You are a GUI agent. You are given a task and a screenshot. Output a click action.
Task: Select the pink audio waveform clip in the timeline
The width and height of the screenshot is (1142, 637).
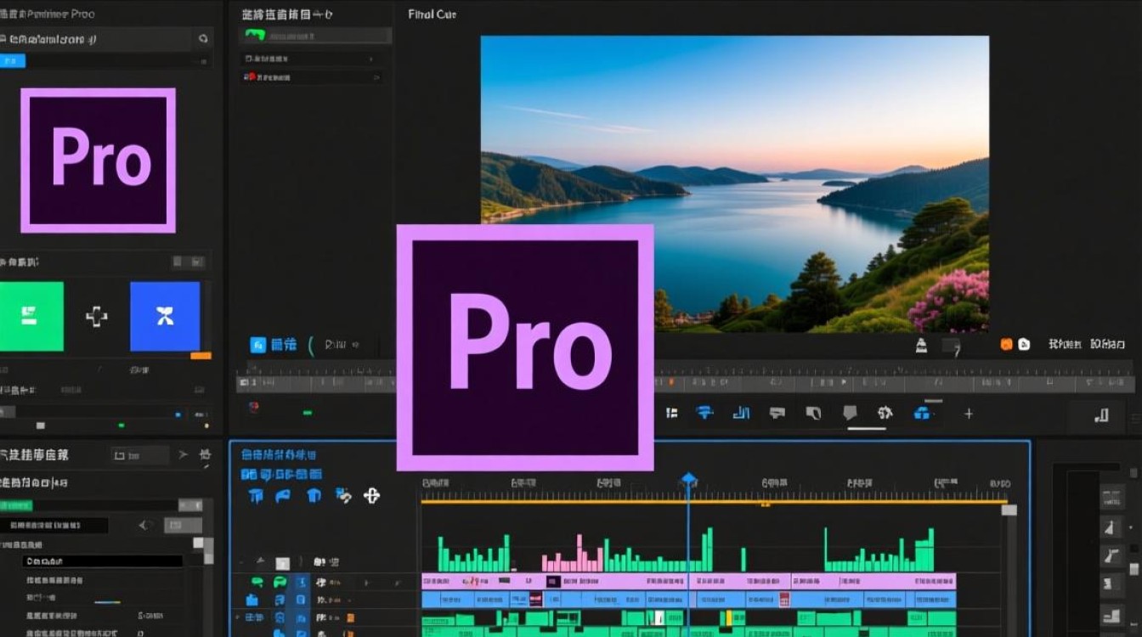(x=573, y=554)
